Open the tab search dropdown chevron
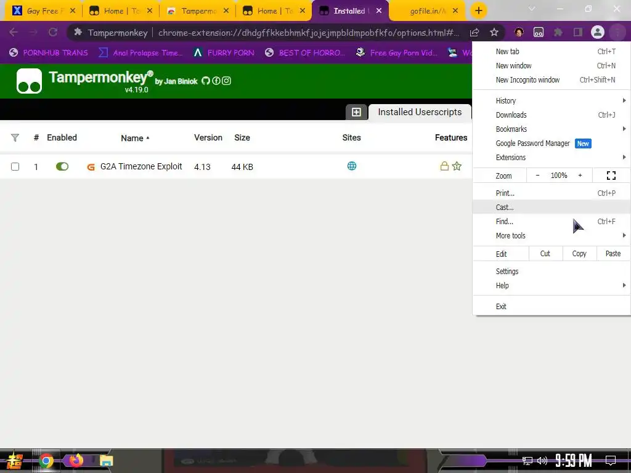Viewport: 631px width, 473px height. pyautogui.click(x=532, y=9)
